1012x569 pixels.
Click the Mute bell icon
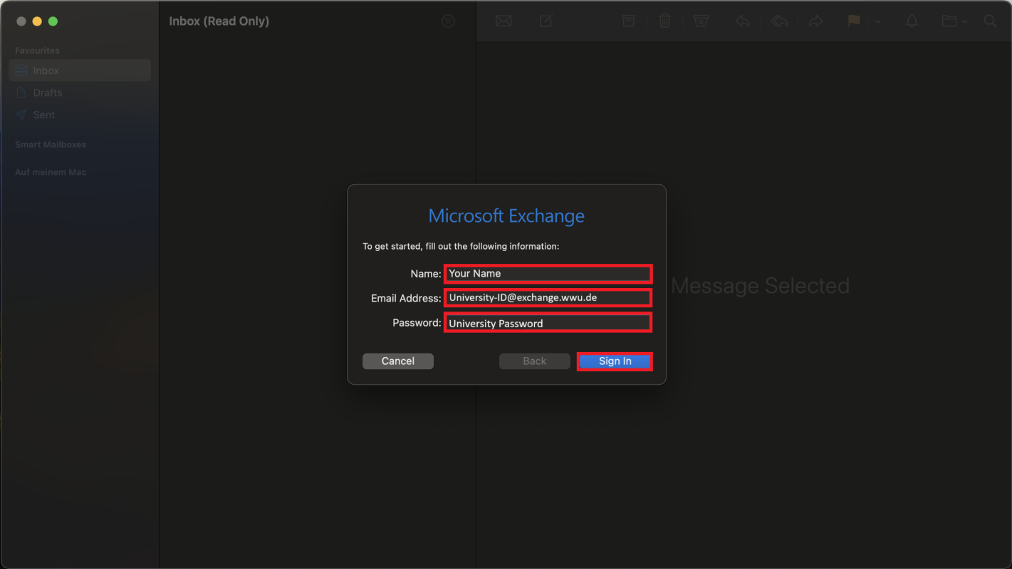coord(912,21)
